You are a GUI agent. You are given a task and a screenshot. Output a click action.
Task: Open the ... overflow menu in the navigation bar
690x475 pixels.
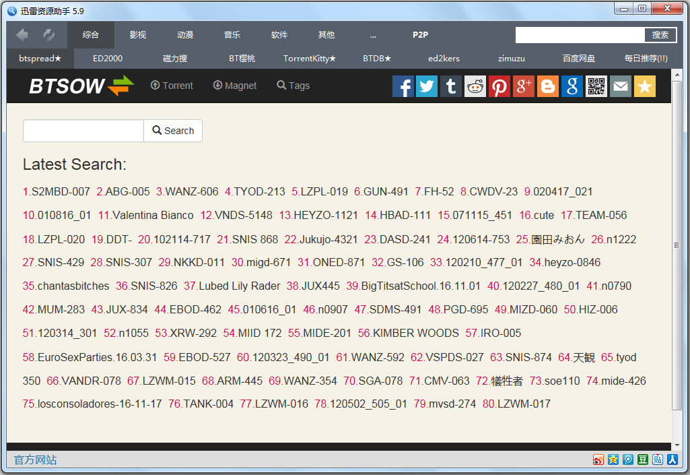click(373, 34)
